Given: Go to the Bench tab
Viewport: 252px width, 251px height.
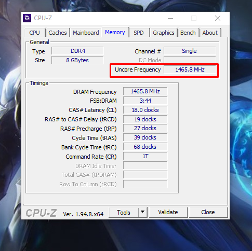Looking at the screenshot, I should point(188,33).
